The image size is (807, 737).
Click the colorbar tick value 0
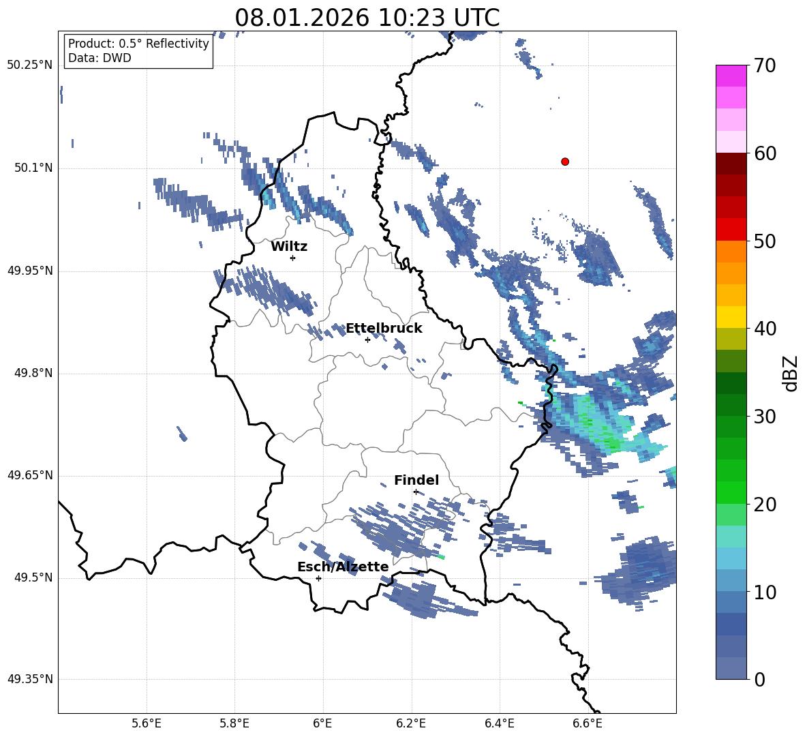[x=759, y=680]
